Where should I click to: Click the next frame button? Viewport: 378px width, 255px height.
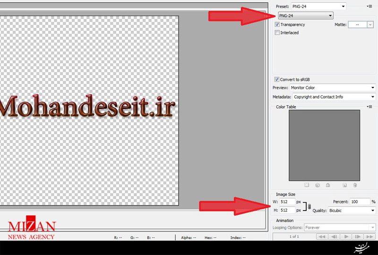(358, 237)
